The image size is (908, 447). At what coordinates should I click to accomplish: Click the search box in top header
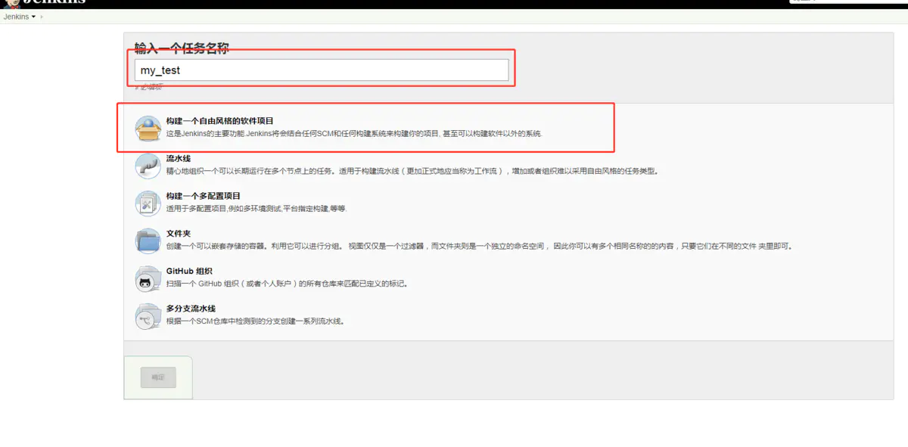pyautogui.click(x=847, y=2)
